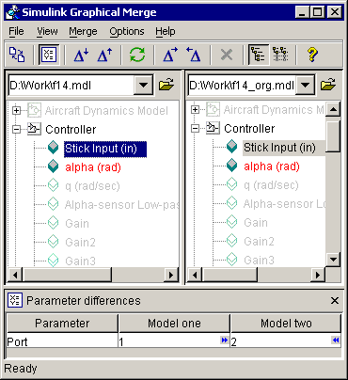Copy Port value from Model one via blue arrows
The width and height of the screenshot is (348, 380).
coord(224,340)
